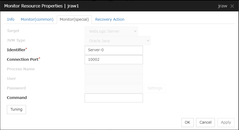Confirm with the OK button

pos(187,122)
